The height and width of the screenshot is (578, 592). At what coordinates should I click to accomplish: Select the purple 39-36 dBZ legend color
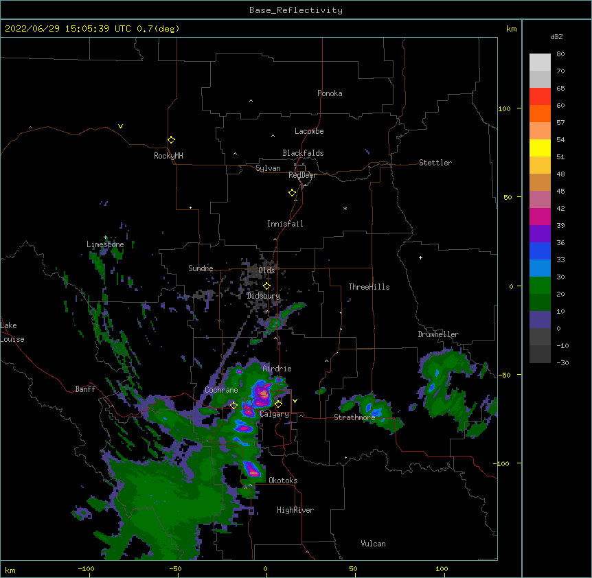(540, 234)
